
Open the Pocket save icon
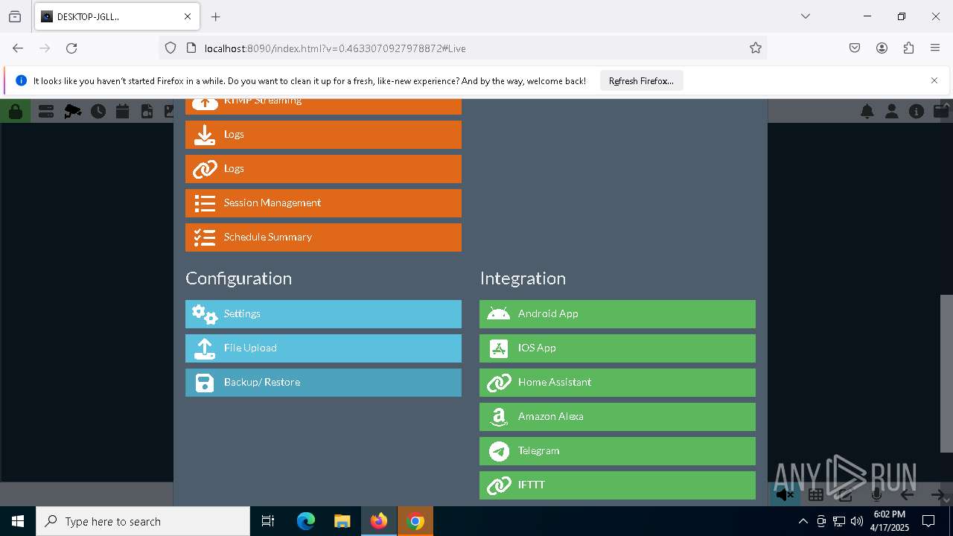coord(855,48)
